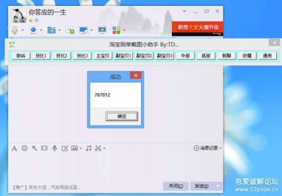Click the blue circular icon beside star

[x=37, y=21]
